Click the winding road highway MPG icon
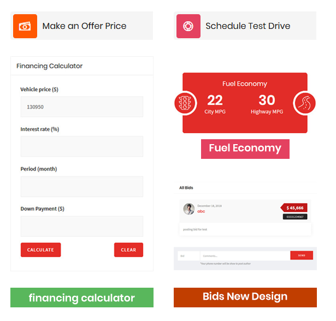Image resolution: width=336 pixels, height=321 pixels. click(x=305, y=103)
